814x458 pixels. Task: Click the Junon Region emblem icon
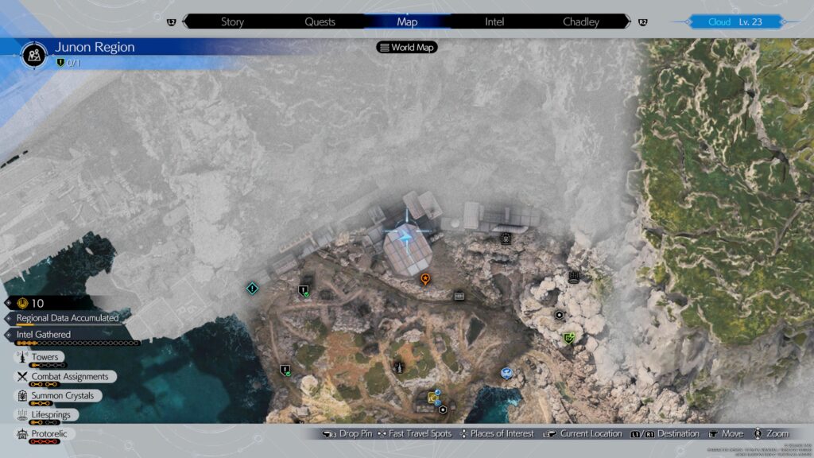35,54
